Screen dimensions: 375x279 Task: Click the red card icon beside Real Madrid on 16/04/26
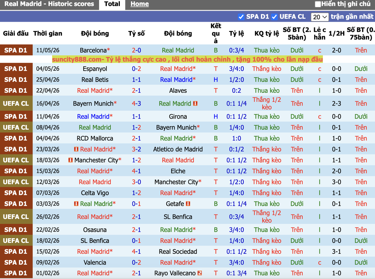click(x=195, y=104)
